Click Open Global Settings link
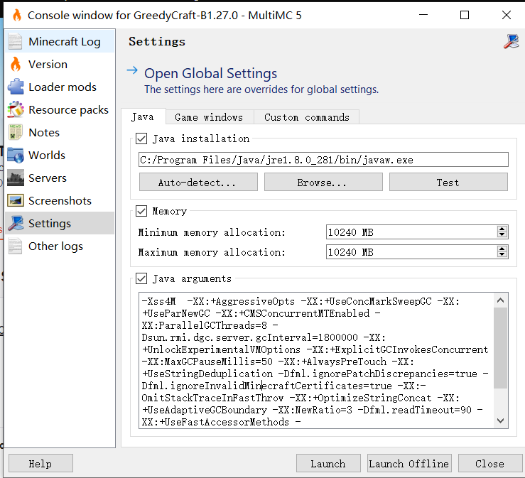The width and height of the screenshot is (525, 478). pos(210,73)
